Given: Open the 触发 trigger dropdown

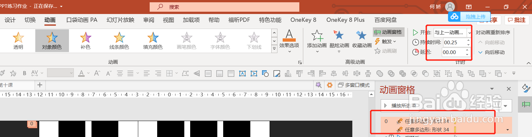Looking at the screenshot, I should tap(386, 41).
